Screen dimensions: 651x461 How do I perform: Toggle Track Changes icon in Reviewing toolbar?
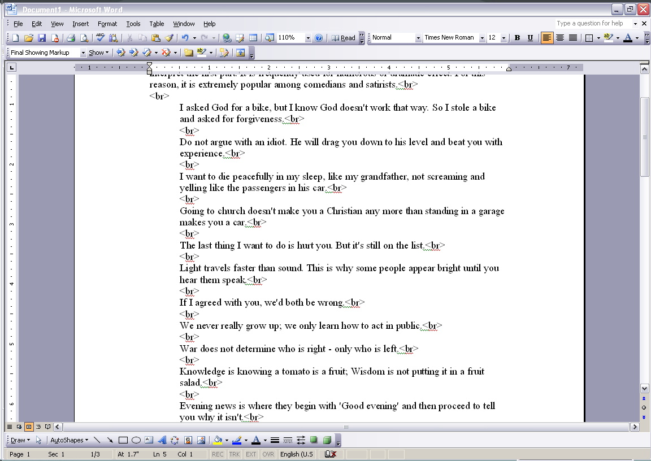coord(224,53)
